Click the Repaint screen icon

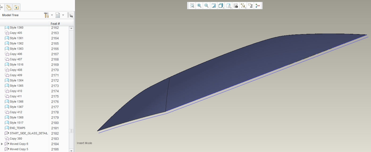pos(213,6)
